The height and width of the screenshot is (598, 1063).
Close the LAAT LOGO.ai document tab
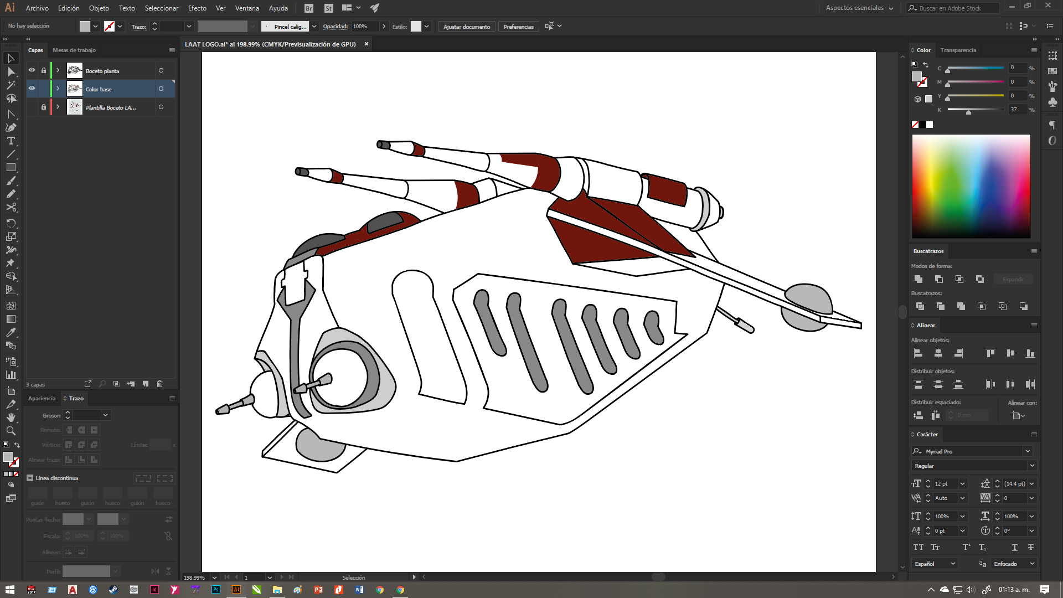[366, 44]
